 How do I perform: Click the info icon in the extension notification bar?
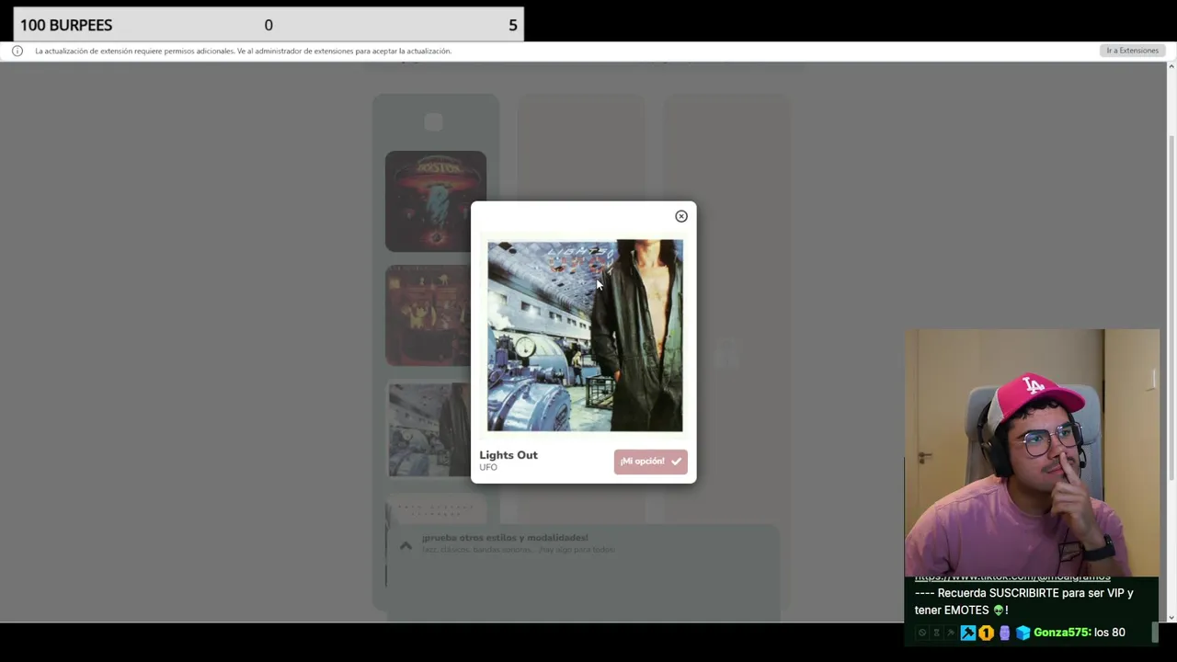tap(17, 51)
